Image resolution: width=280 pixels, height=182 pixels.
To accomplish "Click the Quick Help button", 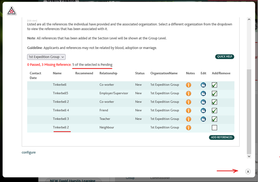I will 225,57.
